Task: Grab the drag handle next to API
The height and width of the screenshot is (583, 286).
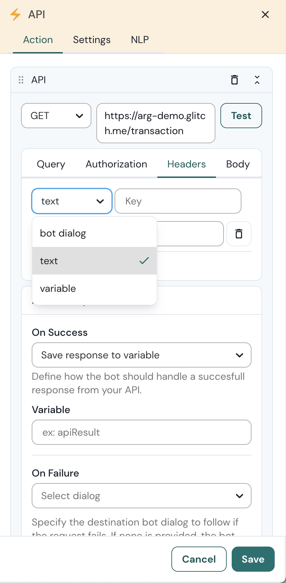Action: click(x=21, y=80)
